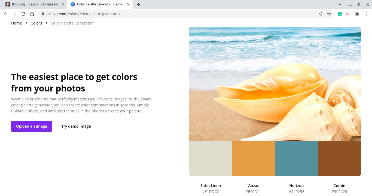Select the Color palette generator tab
372x196 pixels.
100,4
